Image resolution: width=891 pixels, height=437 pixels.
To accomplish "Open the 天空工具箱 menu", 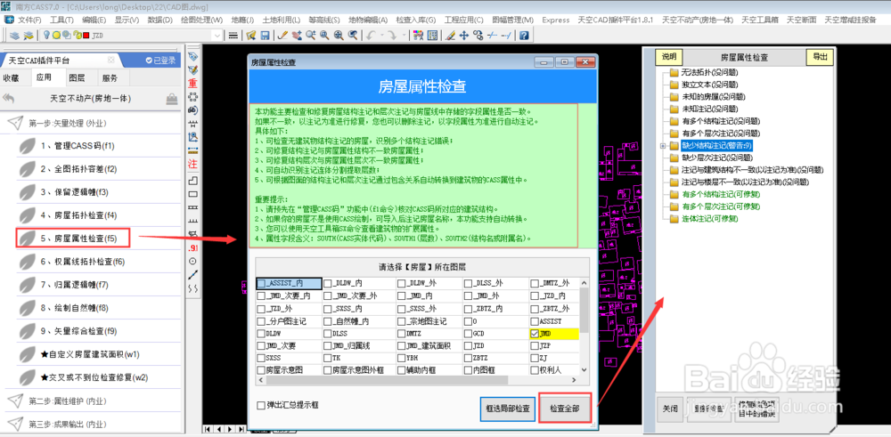I will (x=760, y=20).
